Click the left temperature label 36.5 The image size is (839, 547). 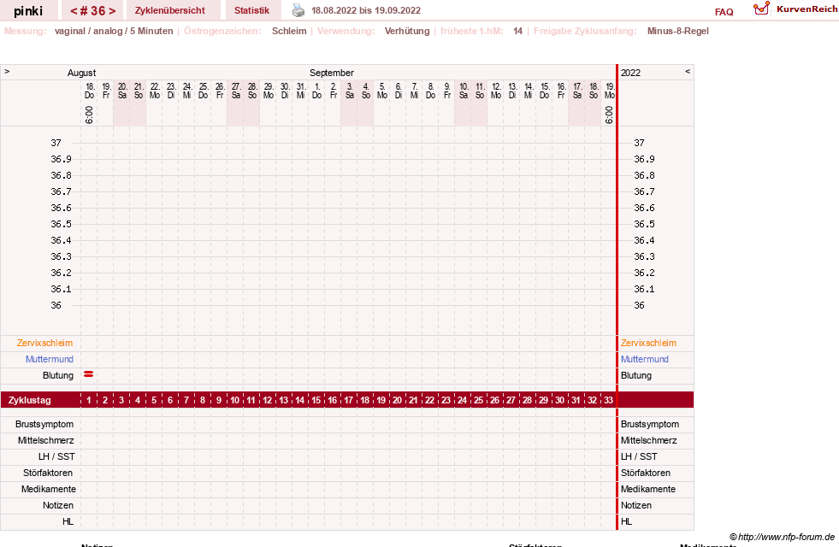(x=61, y=224)
